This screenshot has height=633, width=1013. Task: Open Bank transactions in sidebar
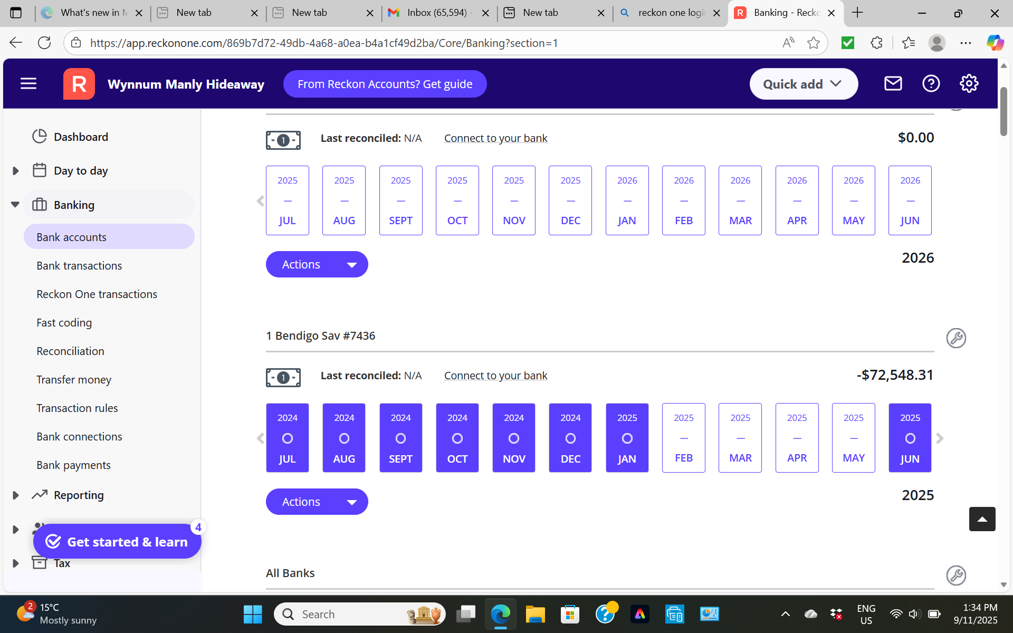[x=79, y=266]
